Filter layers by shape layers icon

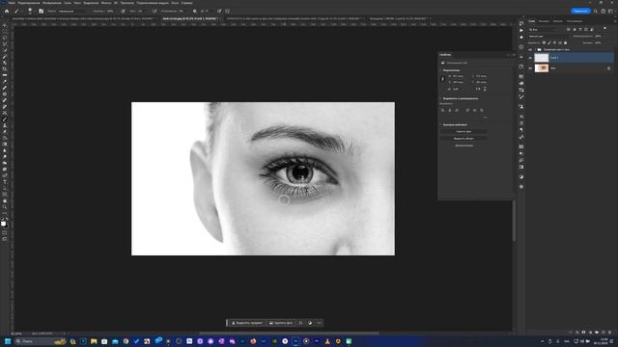click(x=586, y=30)
